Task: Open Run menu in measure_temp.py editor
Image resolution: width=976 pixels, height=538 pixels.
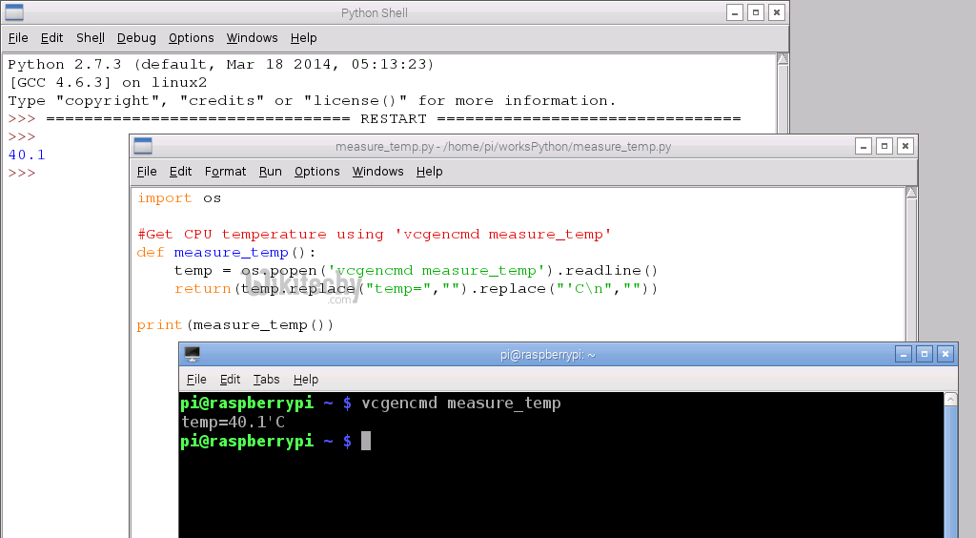Action: pos(270,172)
